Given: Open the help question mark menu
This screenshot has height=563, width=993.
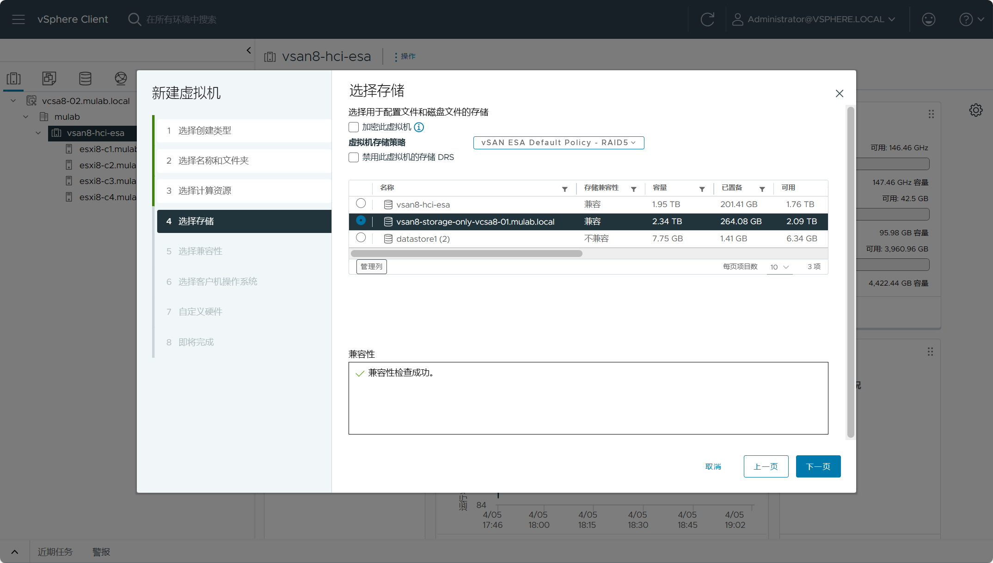Looking at the screenshot, I should (971, 19).
